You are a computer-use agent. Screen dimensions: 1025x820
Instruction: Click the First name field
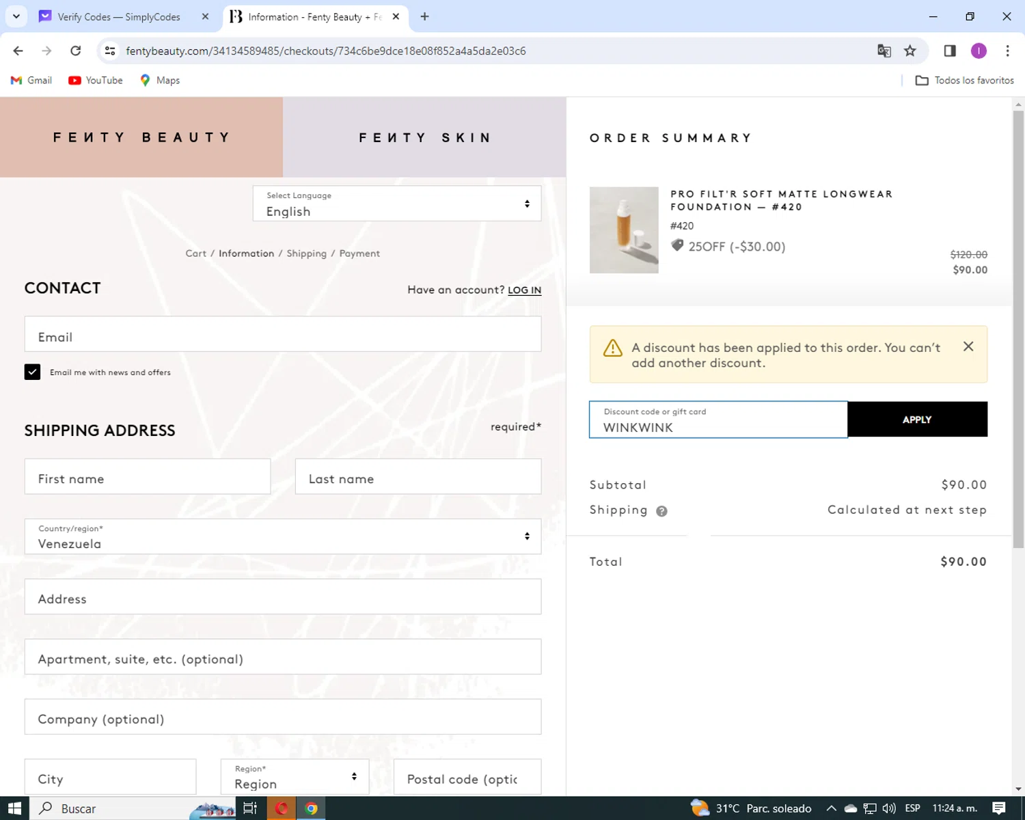pyautogui.click(x=148, y=476)
